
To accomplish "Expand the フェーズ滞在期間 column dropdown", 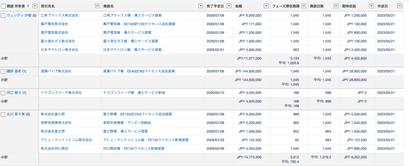I will pyautogui.click(x=304, y=6).
